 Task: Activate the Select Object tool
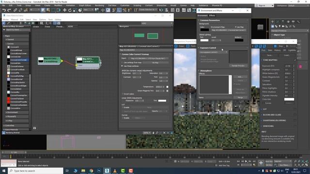(43, 10)
